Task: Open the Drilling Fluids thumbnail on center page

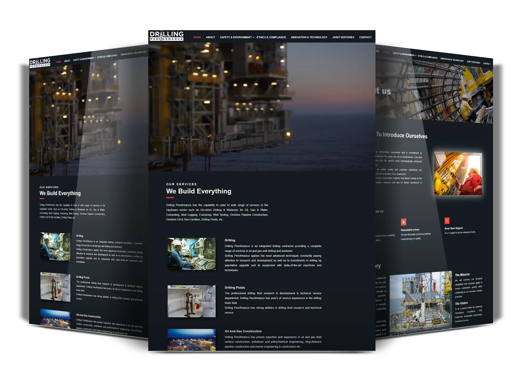Action: point(191,301)
